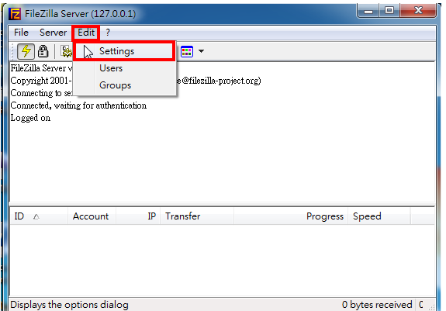
Task: Expand the dropdown arrow beside grid icon
Action: [x=201, y=51]
